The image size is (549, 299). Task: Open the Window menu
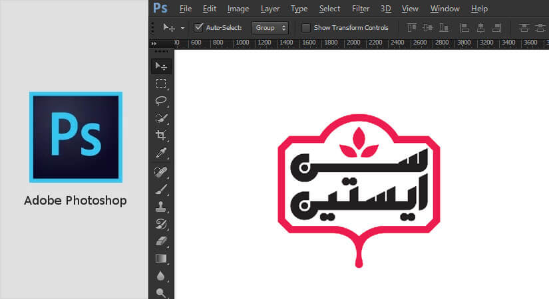[x=445, y=9]
